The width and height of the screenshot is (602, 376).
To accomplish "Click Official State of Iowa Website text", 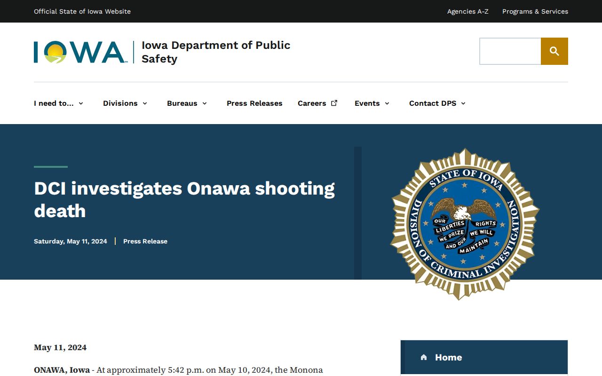I will tap(82, 11).
